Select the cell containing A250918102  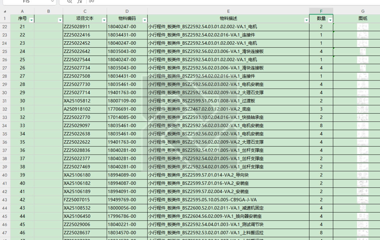point(85,109)
